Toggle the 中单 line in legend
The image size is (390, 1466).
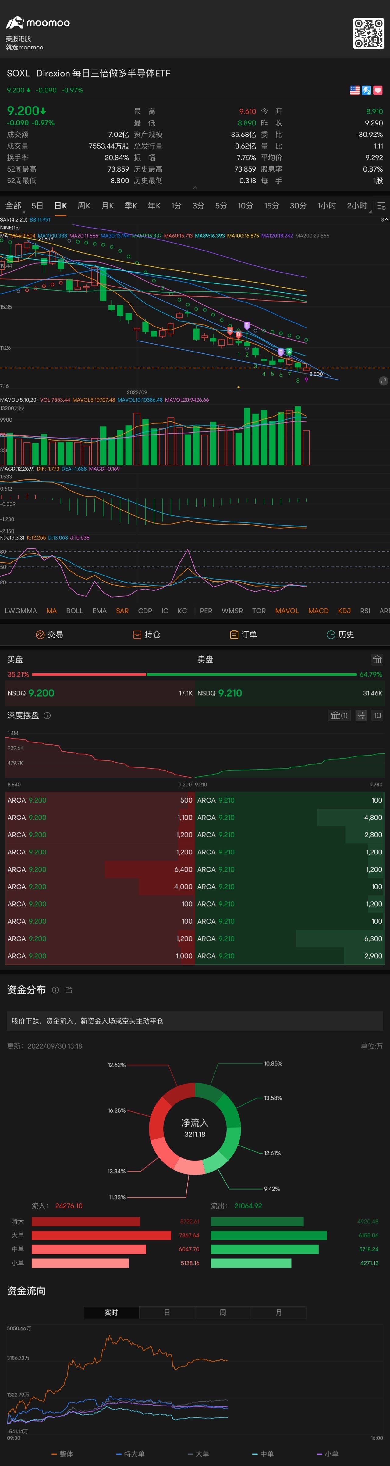(263, 1453)
